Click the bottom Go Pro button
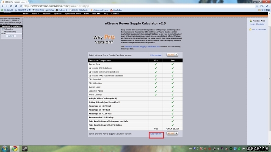Screen dimensions: 271x152 172,133
